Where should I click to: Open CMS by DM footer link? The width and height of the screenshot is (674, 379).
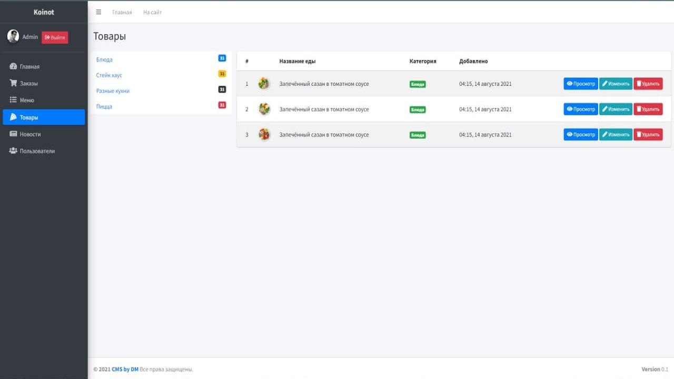[x=125, y=370]
